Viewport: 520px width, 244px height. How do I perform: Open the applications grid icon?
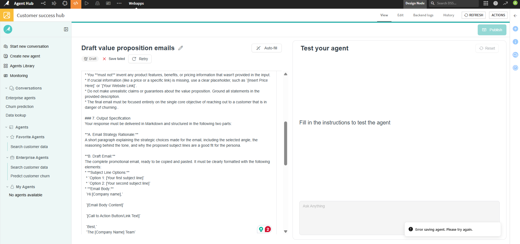tap(486, 3)
